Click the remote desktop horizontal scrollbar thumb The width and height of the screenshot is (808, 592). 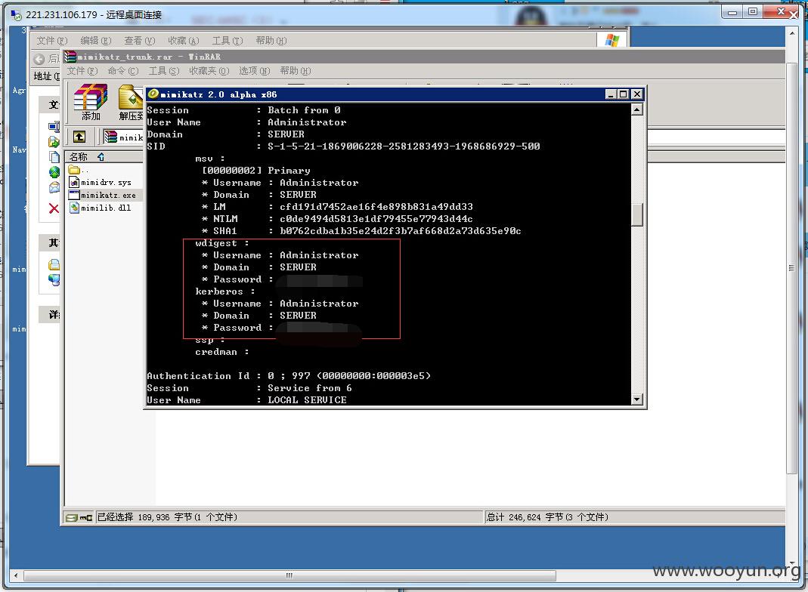pyautogui.click(x=289, y=575)
